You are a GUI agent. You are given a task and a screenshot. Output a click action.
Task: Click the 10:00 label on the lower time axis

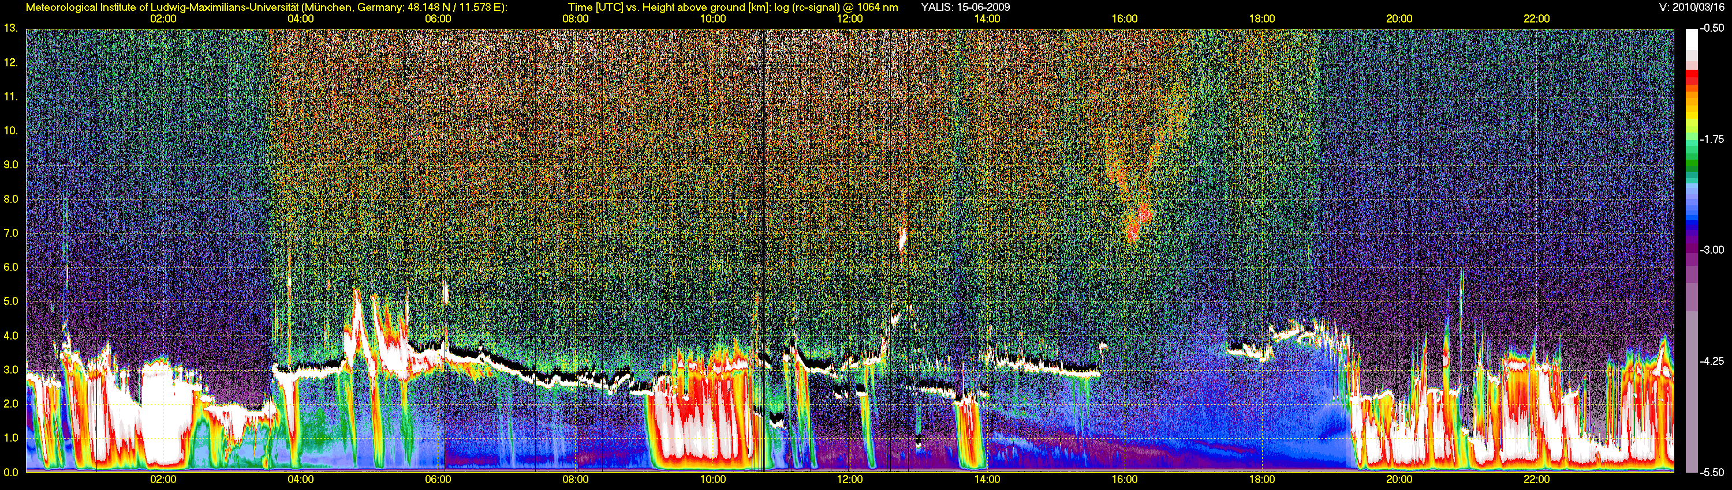pos(712,479)
